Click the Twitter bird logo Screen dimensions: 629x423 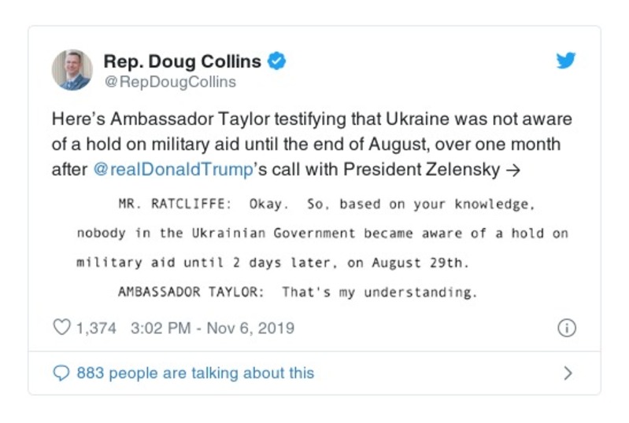(x=565, y=61)
